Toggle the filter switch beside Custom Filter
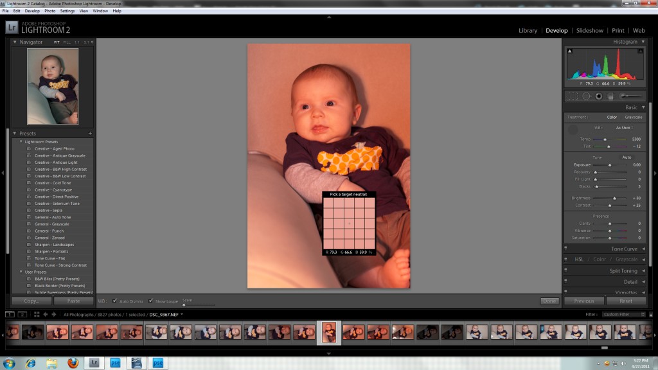This screenshot has width=658, height=370. 651,314
